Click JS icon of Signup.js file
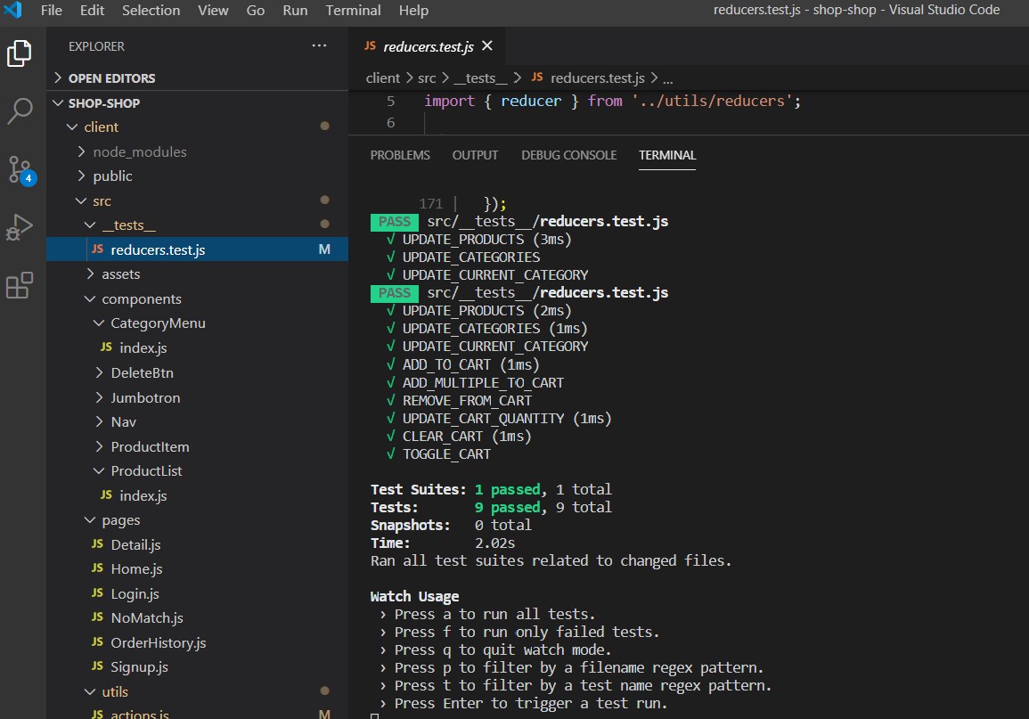The width and height of the screenshot is (1029, 719). point(98,666)
